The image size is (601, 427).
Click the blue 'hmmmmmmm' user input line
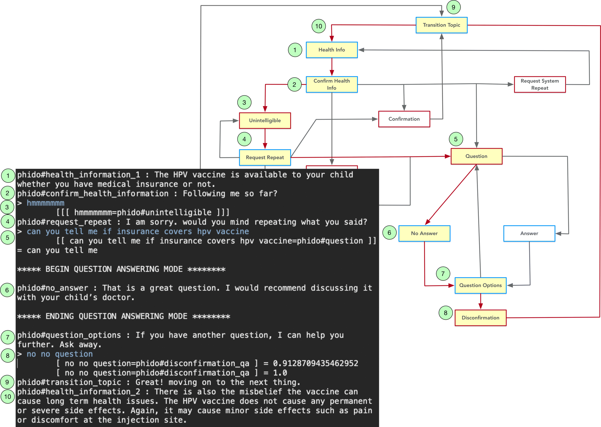[45, 203]
